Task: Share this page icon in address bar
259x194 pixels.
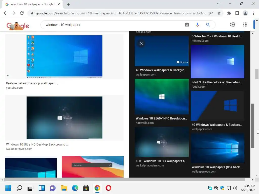Action: [211, 13]
